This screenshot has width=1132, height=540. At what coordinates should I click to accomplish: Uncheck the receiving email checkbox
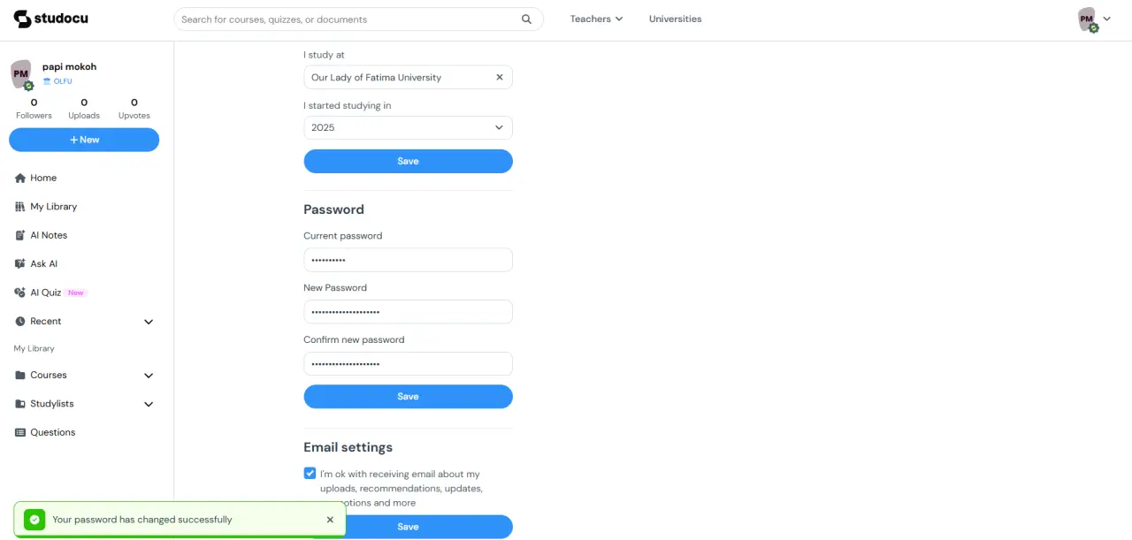point(310,474)
